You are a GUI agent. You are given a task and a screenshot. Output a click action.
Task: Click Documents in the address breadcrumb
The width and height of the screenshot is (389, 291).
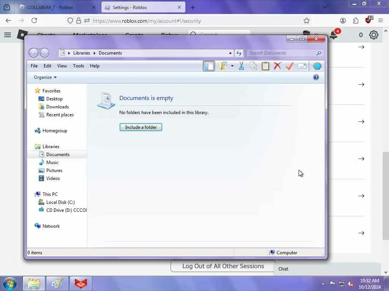tap(110, 53)
